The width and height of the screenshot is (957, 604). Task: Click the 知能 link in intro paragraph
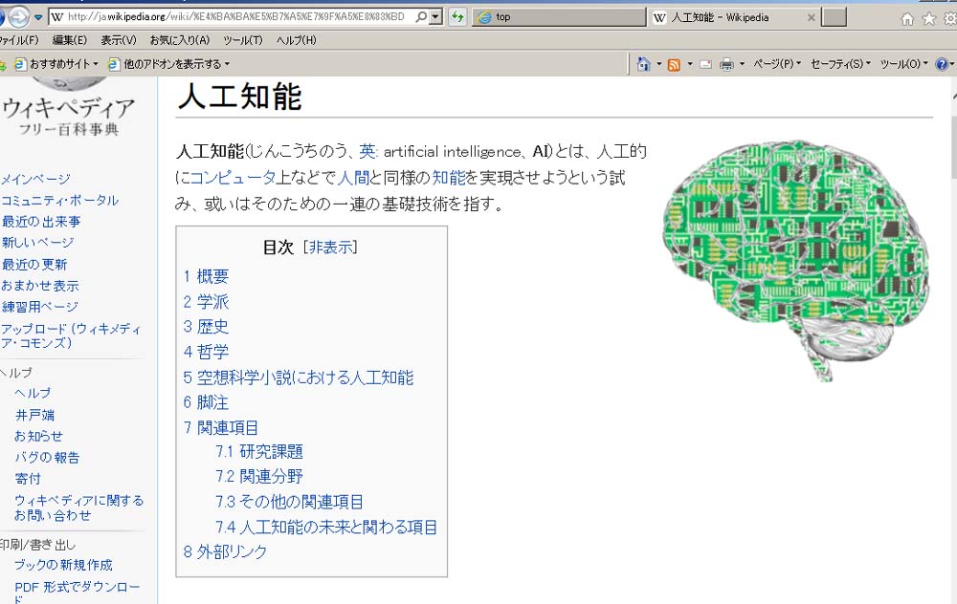click(449, 178)
